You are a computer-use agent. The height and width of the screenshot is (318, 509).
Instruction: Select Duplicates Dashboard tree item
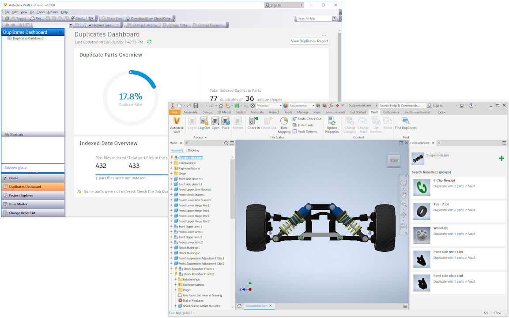point(28,38)
